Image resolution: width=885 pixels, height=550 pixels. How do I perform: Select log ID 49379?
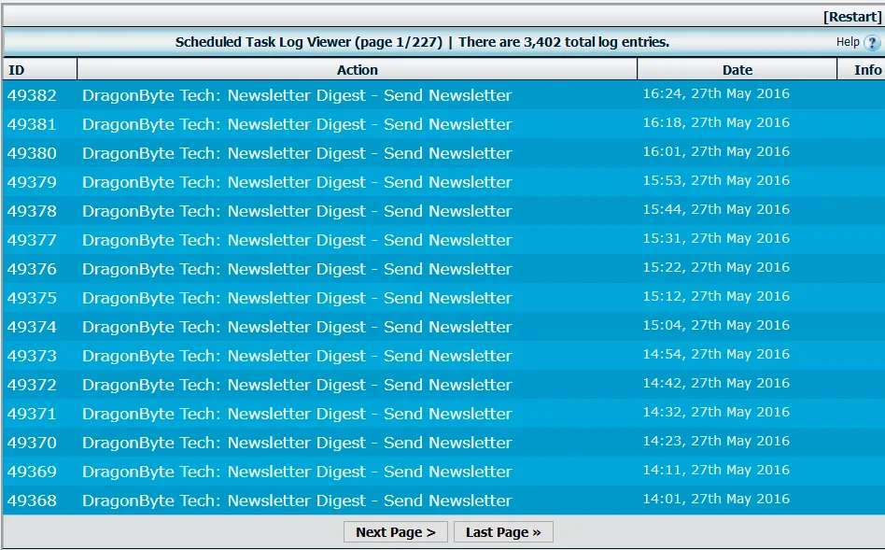[x=32, y=182]
